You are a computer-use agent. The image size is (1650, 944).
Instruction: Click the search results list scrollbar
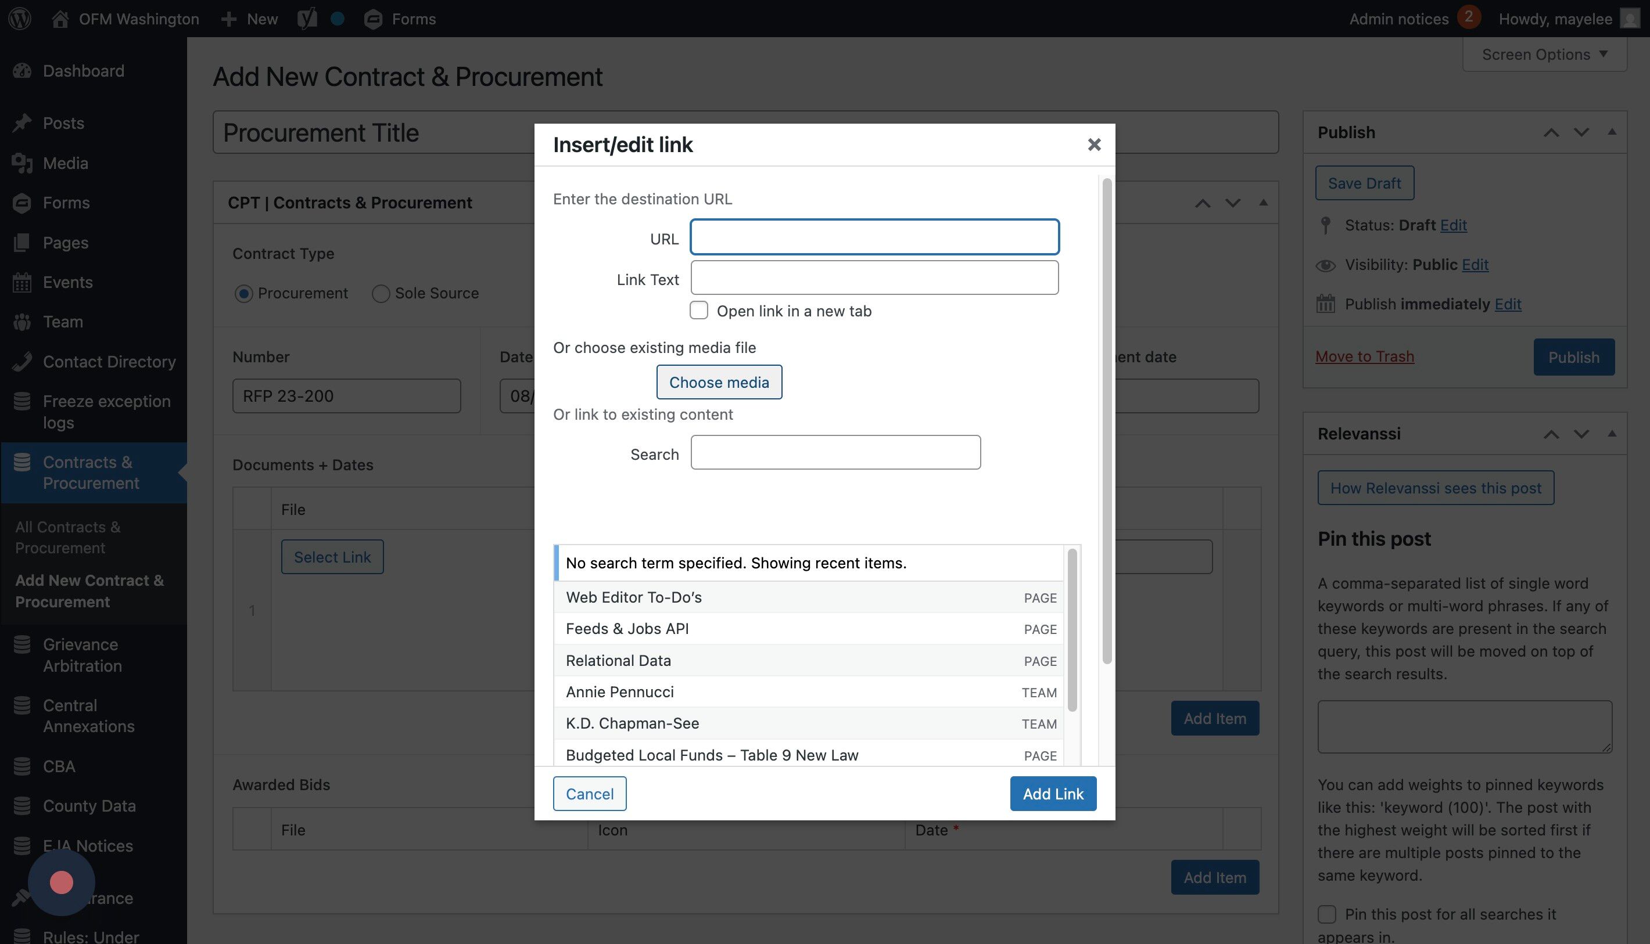coord(1072,630)
